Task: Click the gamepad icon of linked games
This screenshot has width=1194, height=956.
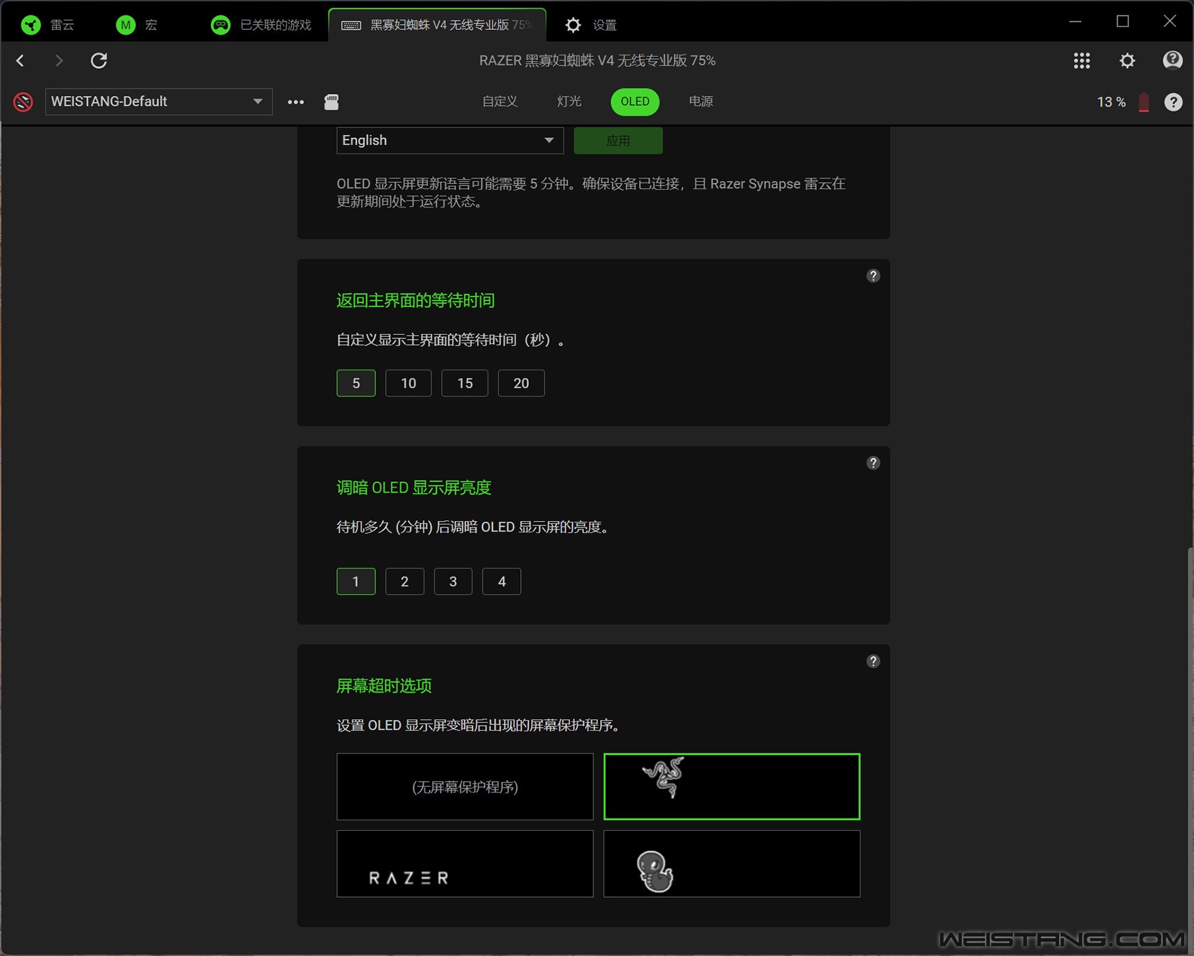Action: (x=221, y=26)
